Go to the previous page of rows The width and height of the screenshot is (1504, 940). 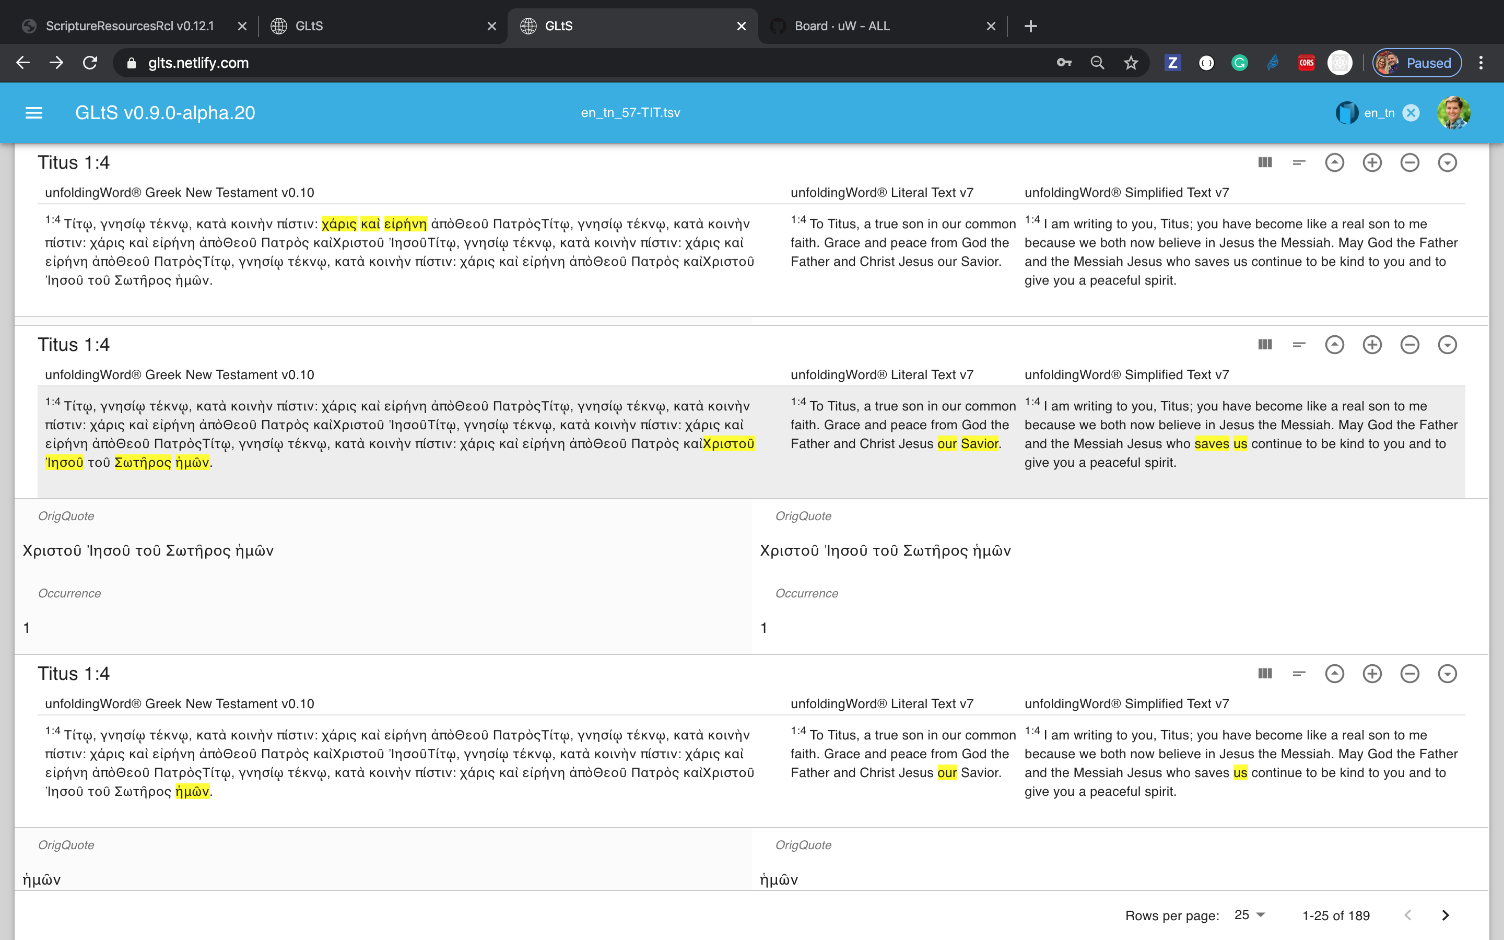coord(1408,915)
